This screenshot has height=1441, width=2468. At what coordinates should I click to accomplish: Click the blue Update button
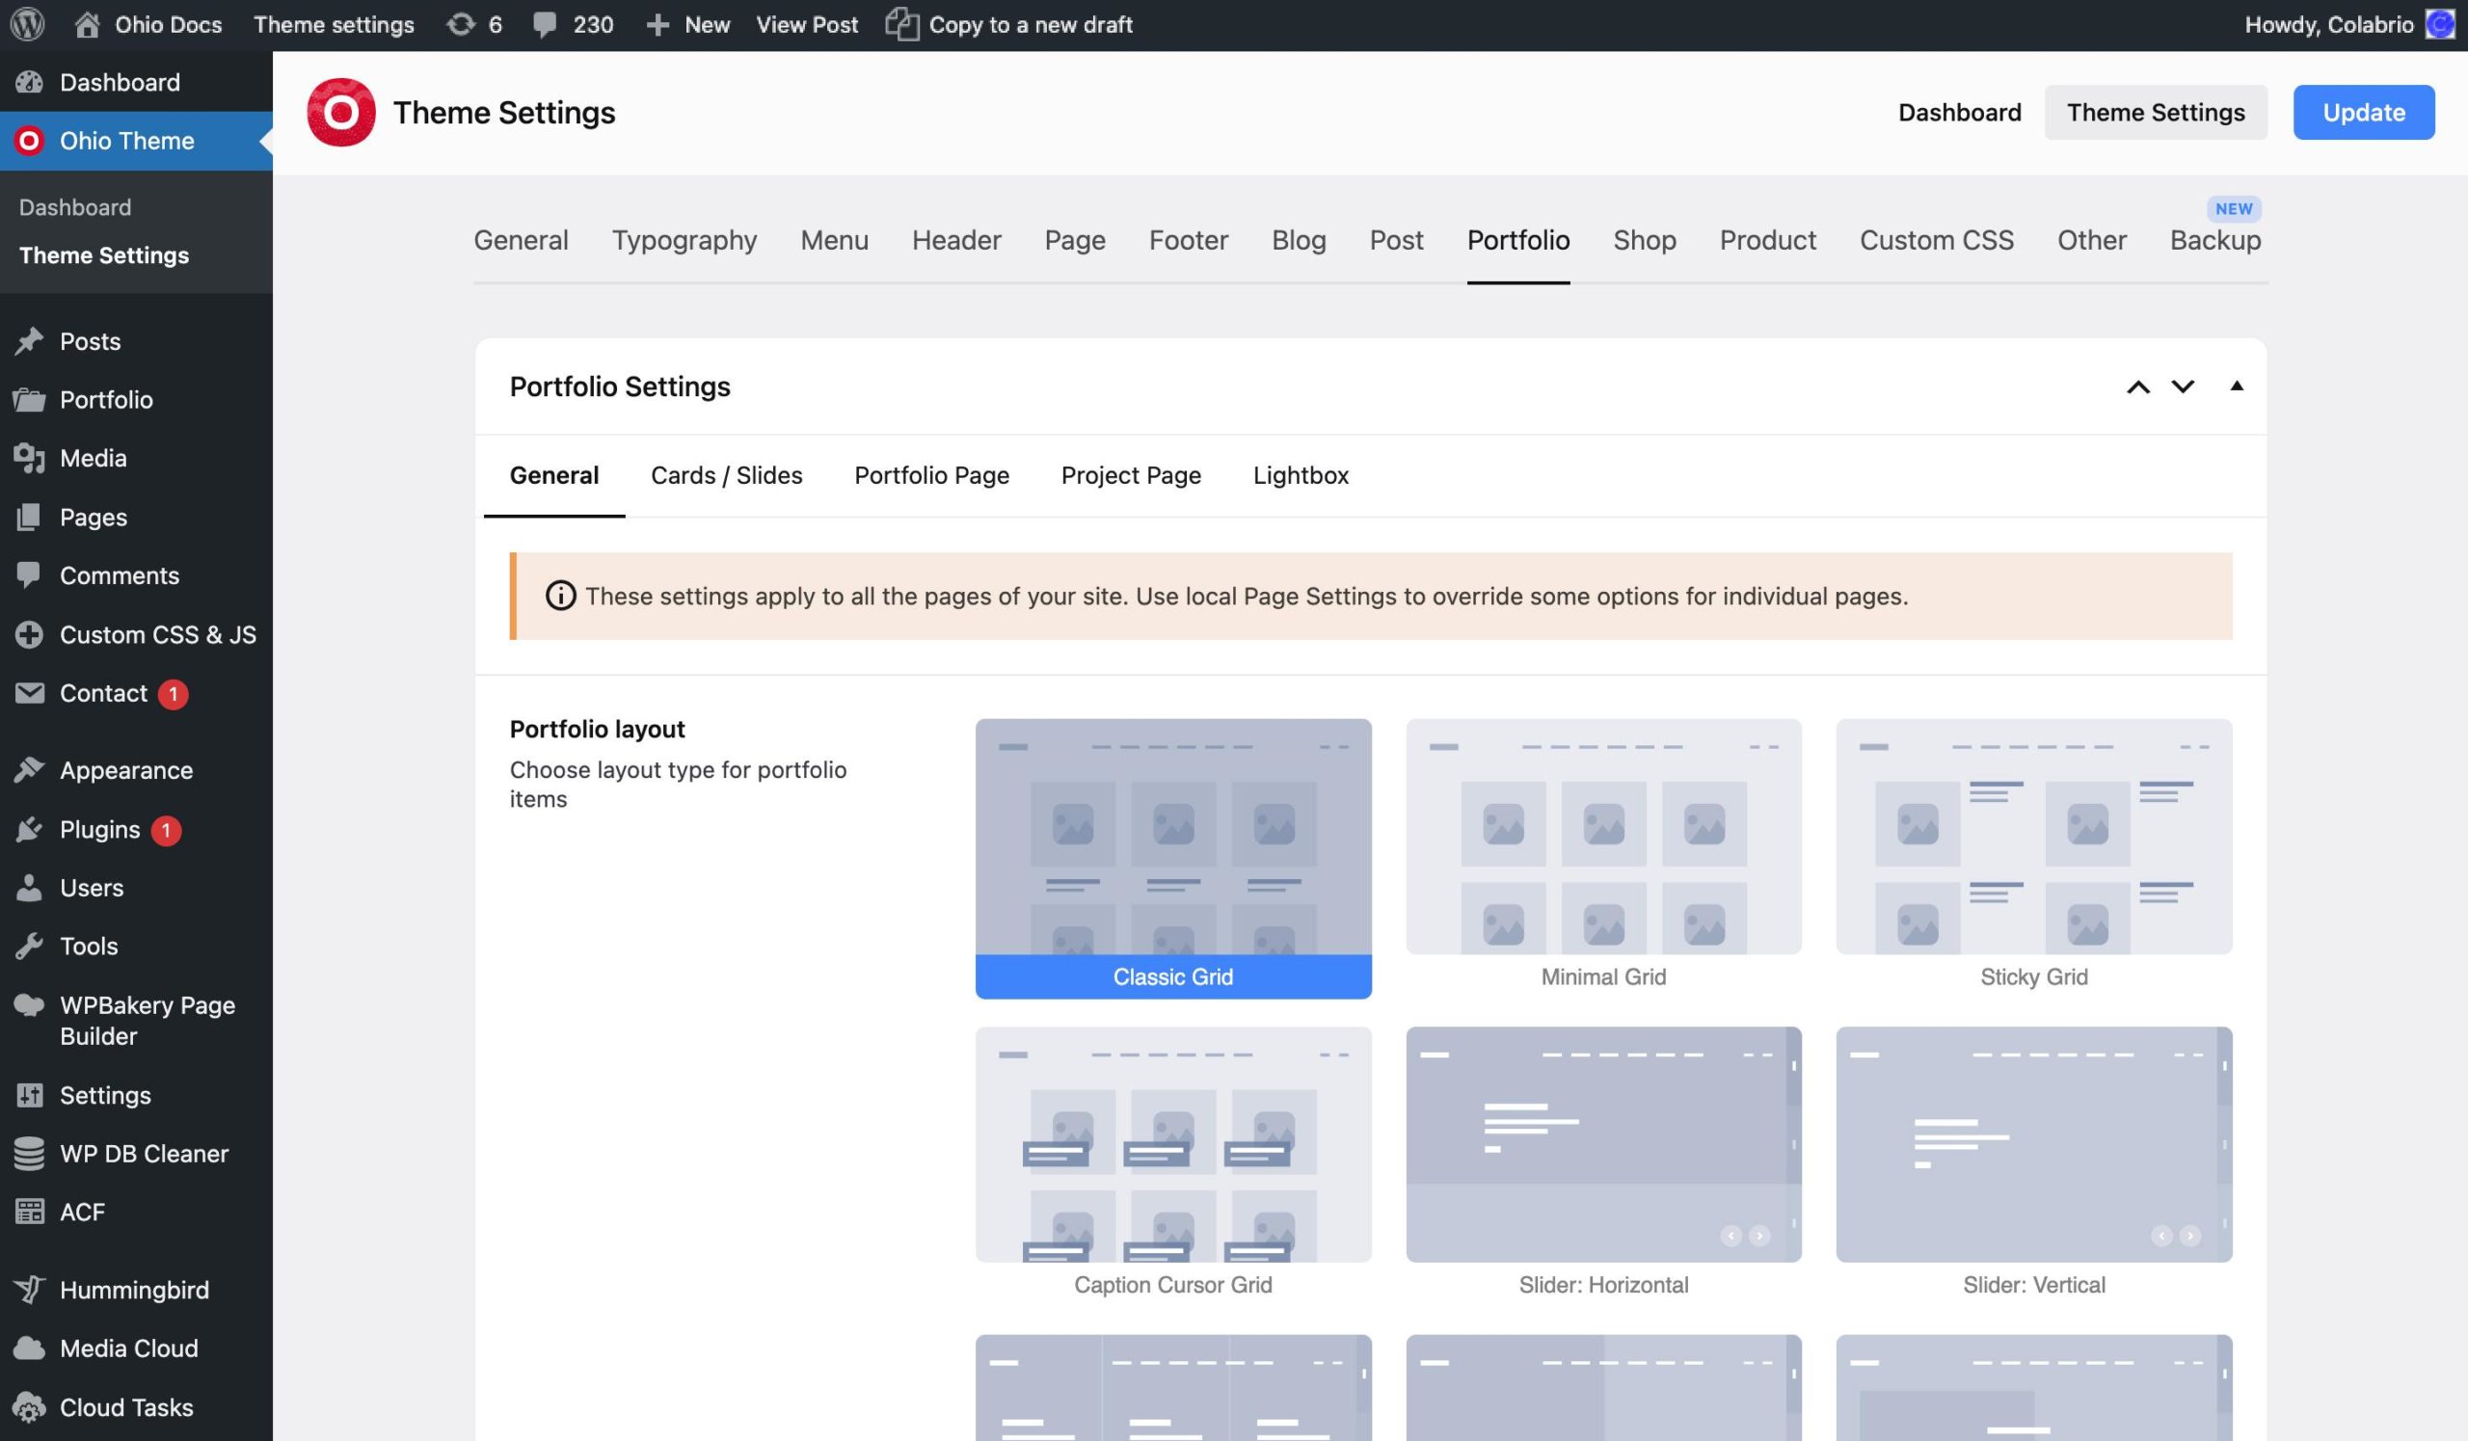tap(2363, 113)
